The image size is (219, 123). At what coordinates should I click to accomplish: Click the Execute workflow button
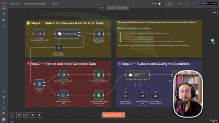click(x=114, y=115)
